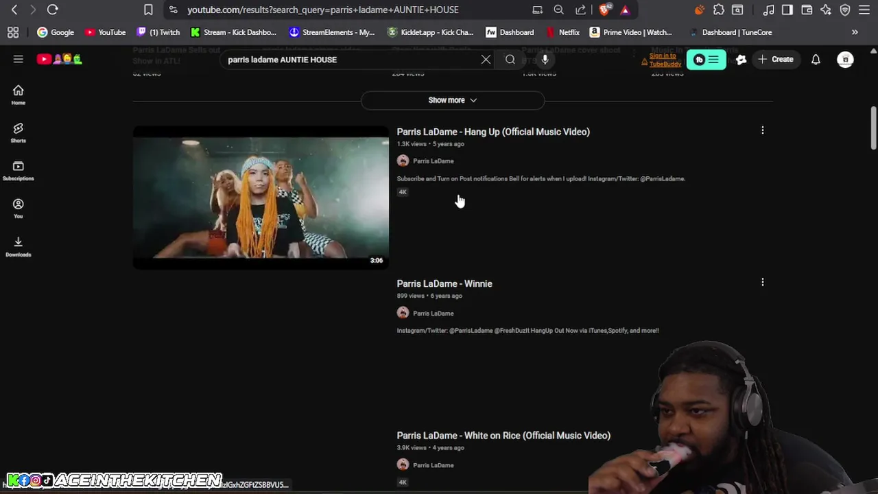Viewport: 878px width, 494px height.
Task: Open the Kicklet.app bookmark
Action: point(430,32)
